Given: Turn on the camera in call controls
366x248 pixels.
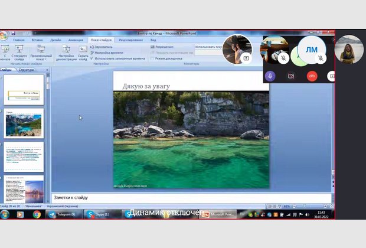Looking at the screenshot, I should [290, 76].
